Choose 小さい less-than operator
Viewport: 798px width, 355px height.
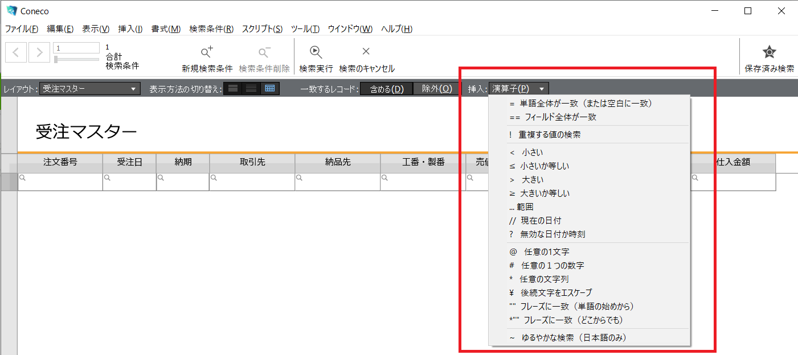pyautogui.click(x=590, y=152)
